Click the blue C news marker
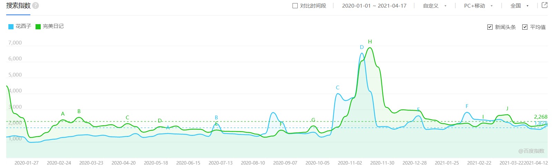This screenshot has width=555, height=168. pyautogui.click(x=337, y=88)
